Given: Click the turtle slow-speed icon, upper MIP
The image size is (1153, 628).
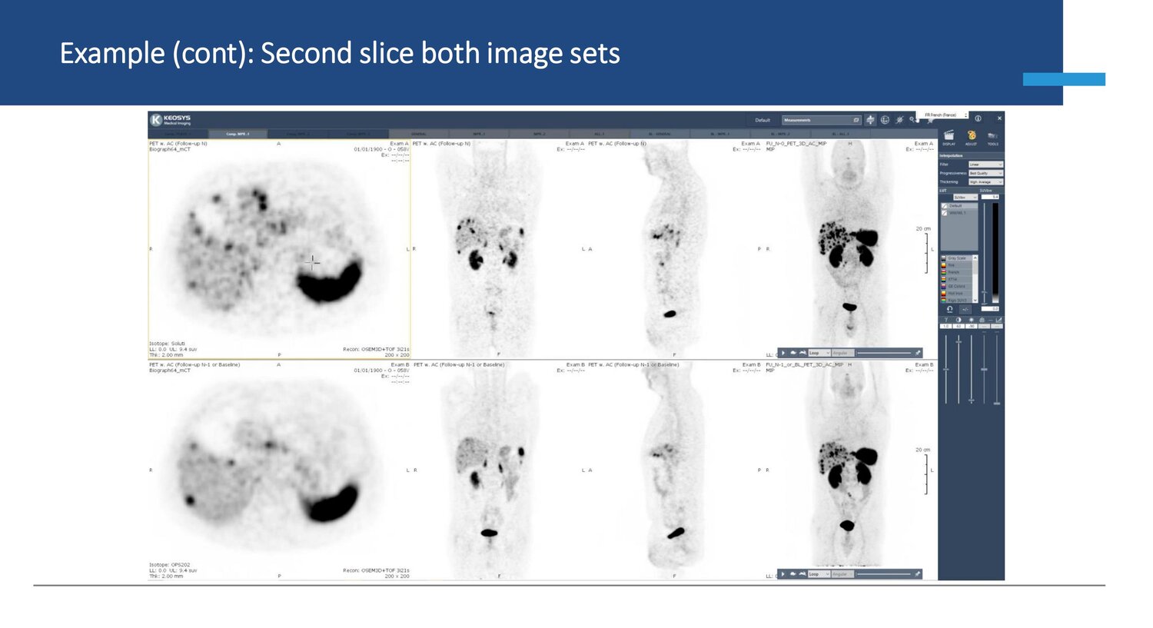Looking at the screenshot, I should pos(793,353).
